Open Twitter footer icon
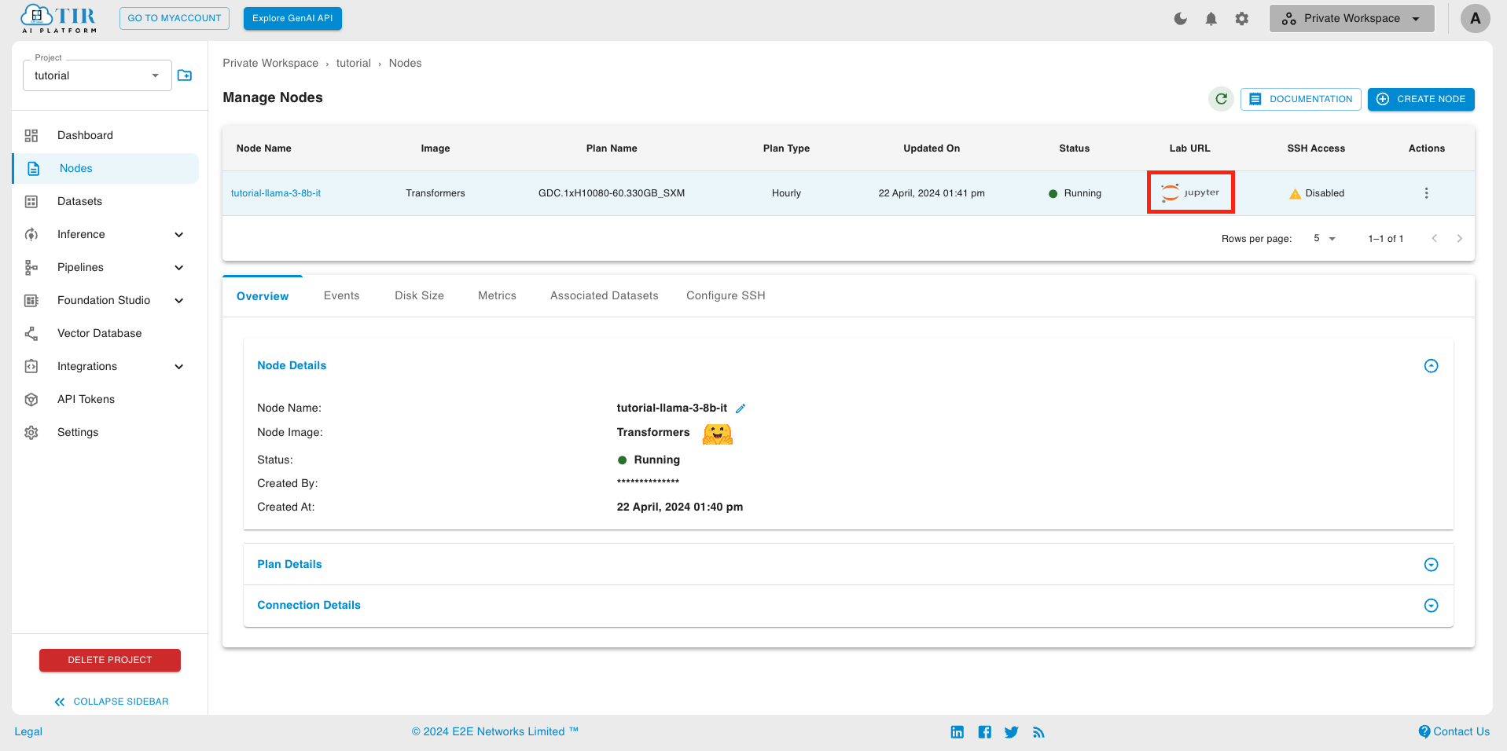Screen dimensions: 1507x751 1011,732
